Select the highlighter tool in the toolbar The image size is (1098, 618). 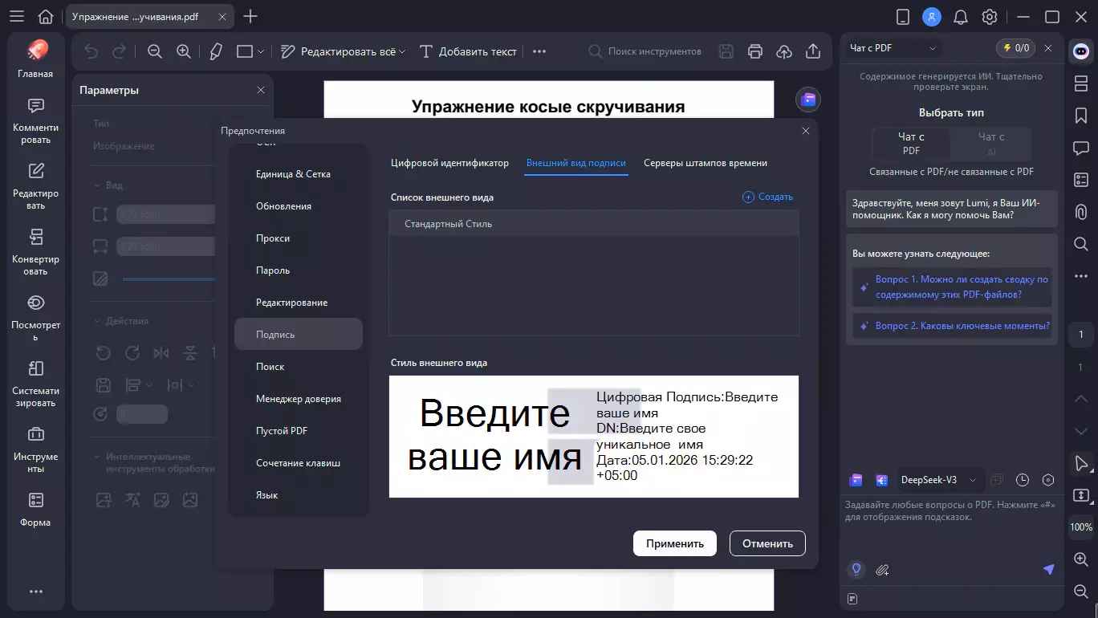[x=214, y=51]
